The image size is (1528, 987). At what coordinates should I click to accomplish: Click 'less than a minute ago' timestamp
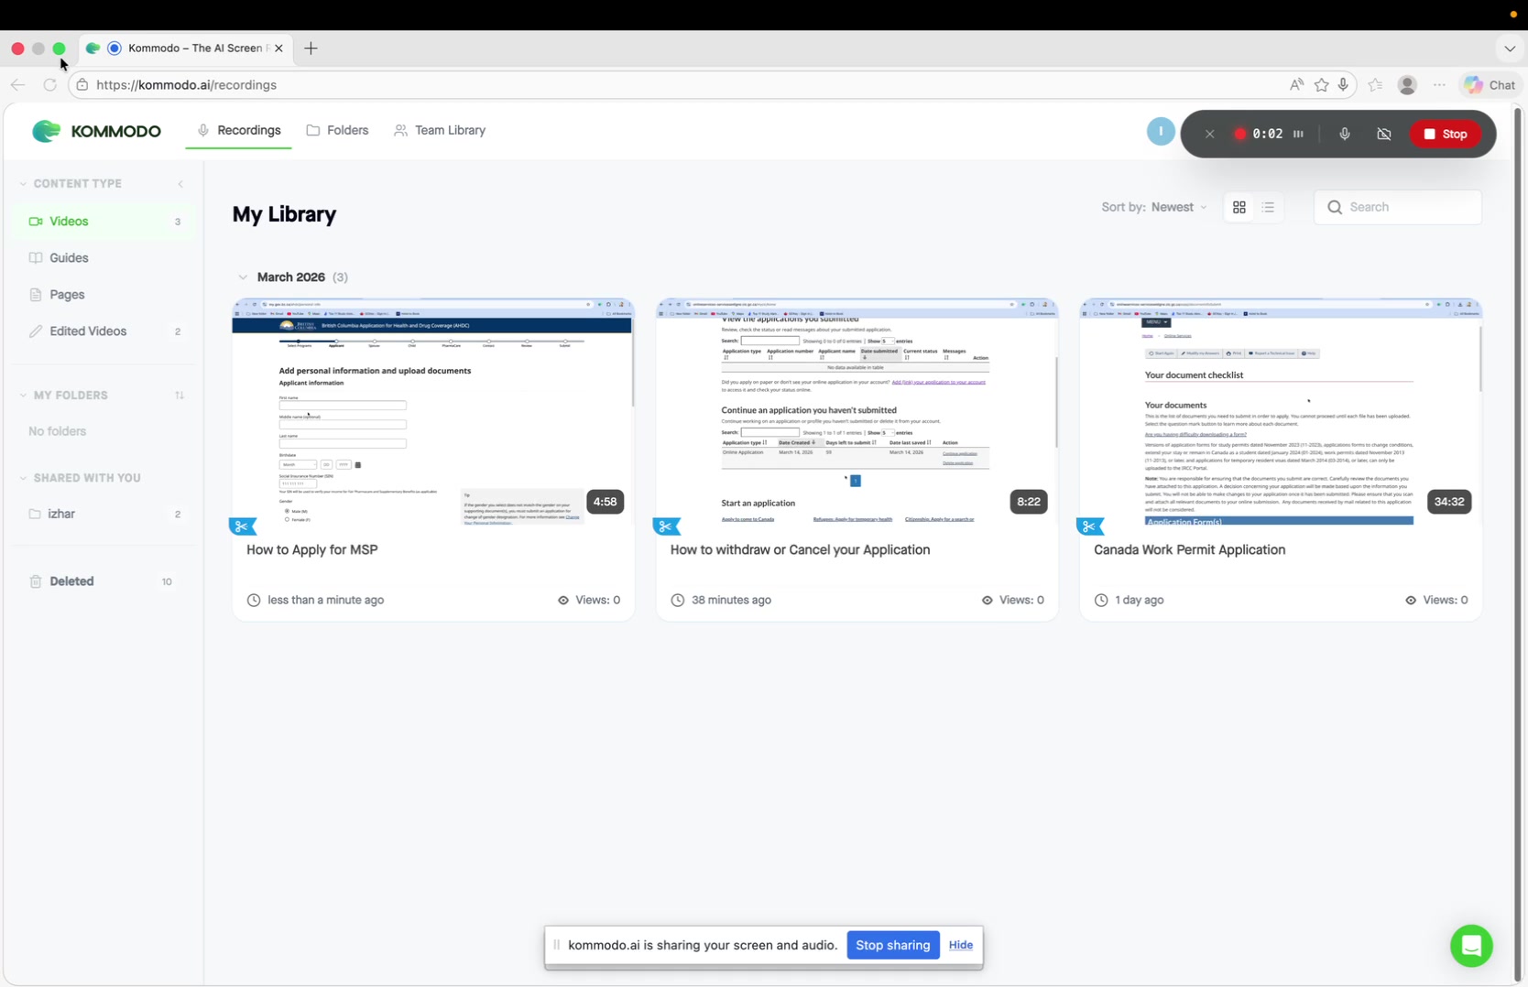[326, 601]
